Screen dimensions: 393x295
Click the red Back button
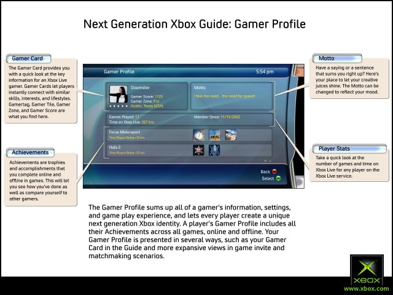tap(274, 171)
